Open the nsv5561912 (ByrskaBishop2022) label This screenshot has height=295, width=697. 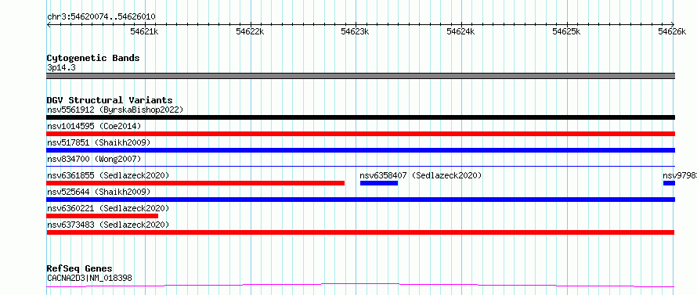115,110
